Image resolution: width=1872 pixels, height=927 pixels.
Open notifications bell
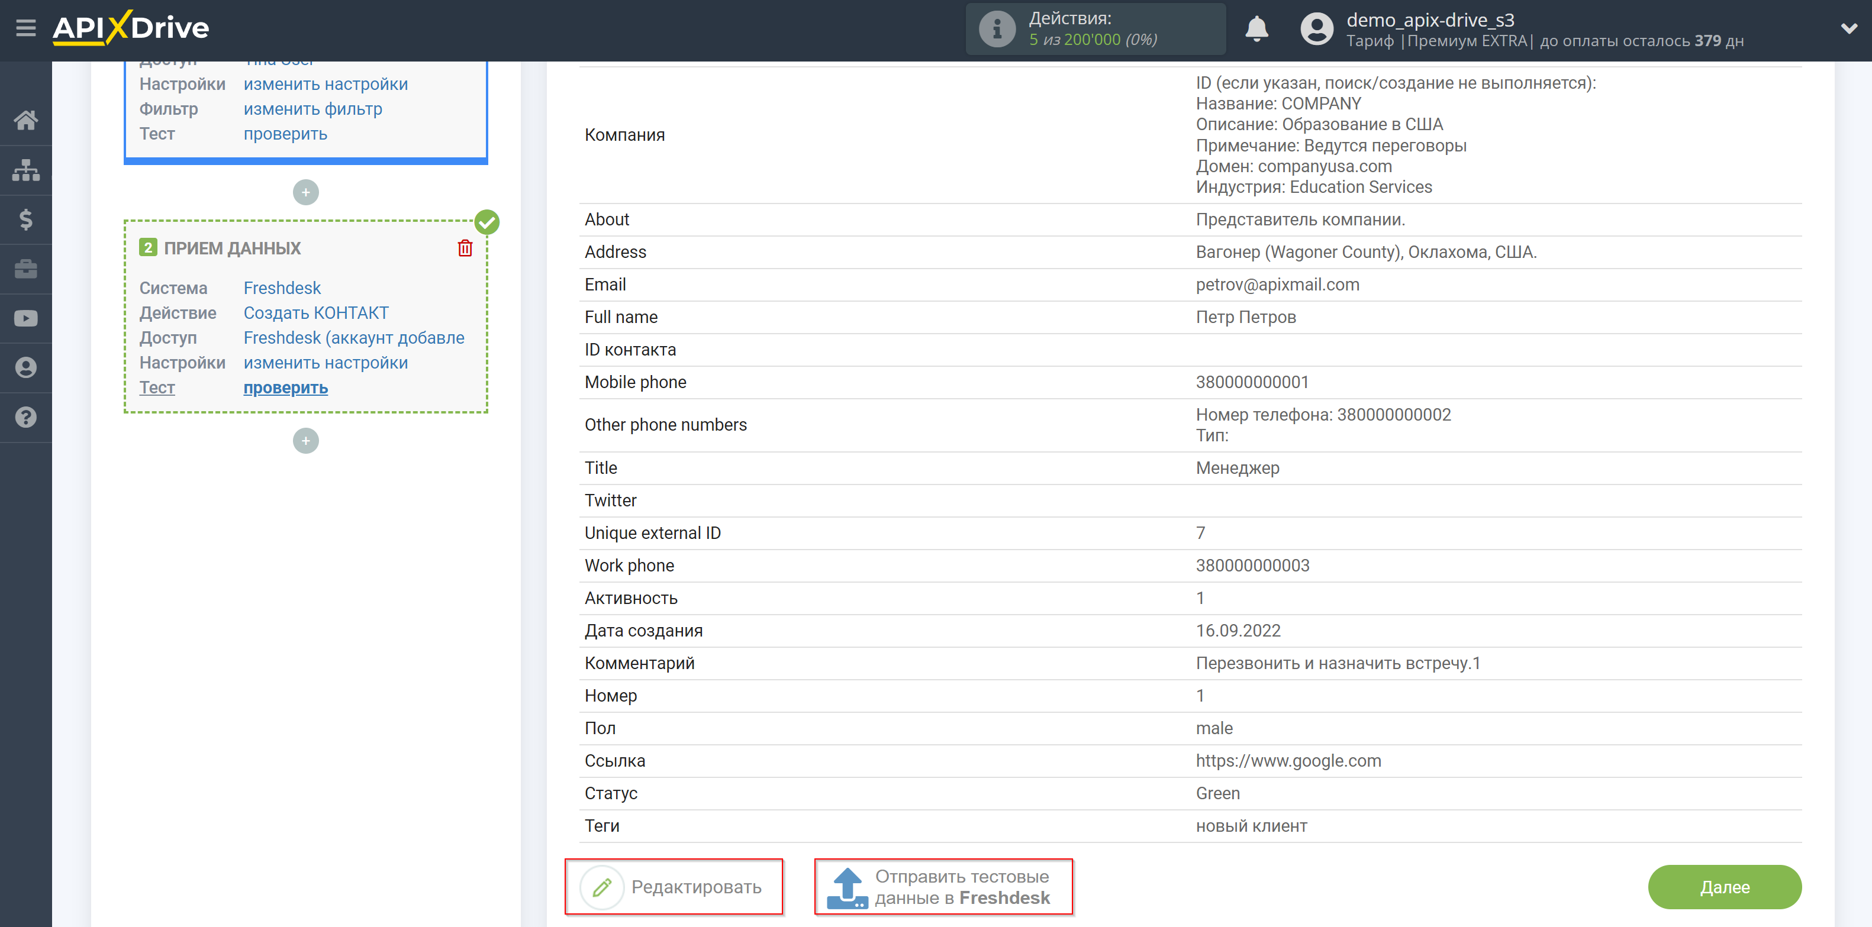point(1256,29)
